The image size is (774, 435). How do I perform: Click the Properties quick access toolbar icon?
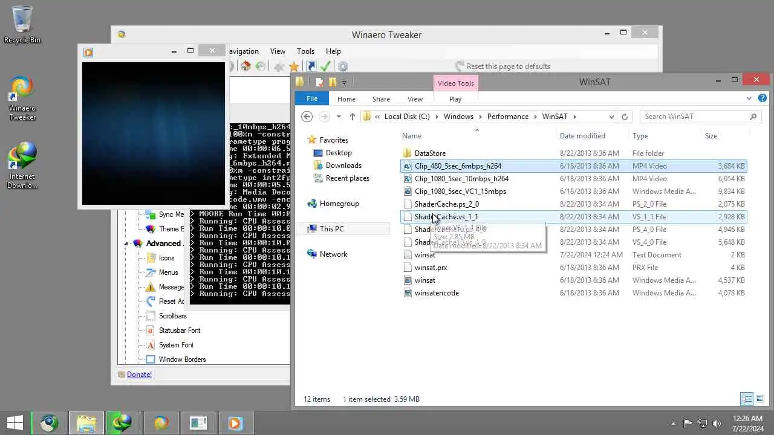[319, 82]
